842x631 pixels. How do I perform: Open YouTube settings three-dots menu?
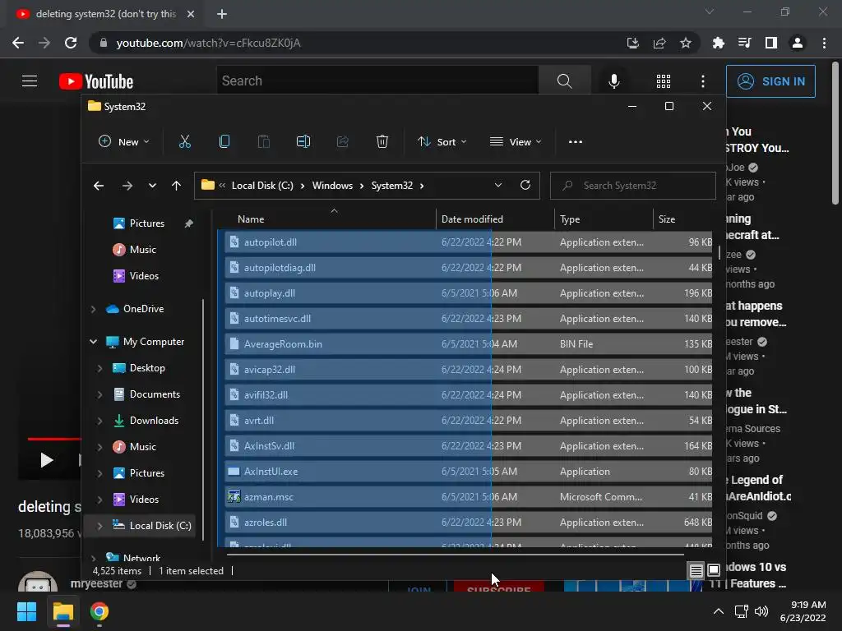(x=703, y=81)
